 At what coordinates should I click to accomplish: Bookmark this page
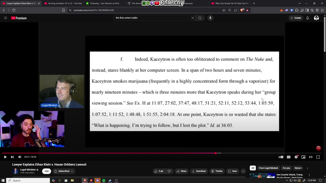click(63, 10)
